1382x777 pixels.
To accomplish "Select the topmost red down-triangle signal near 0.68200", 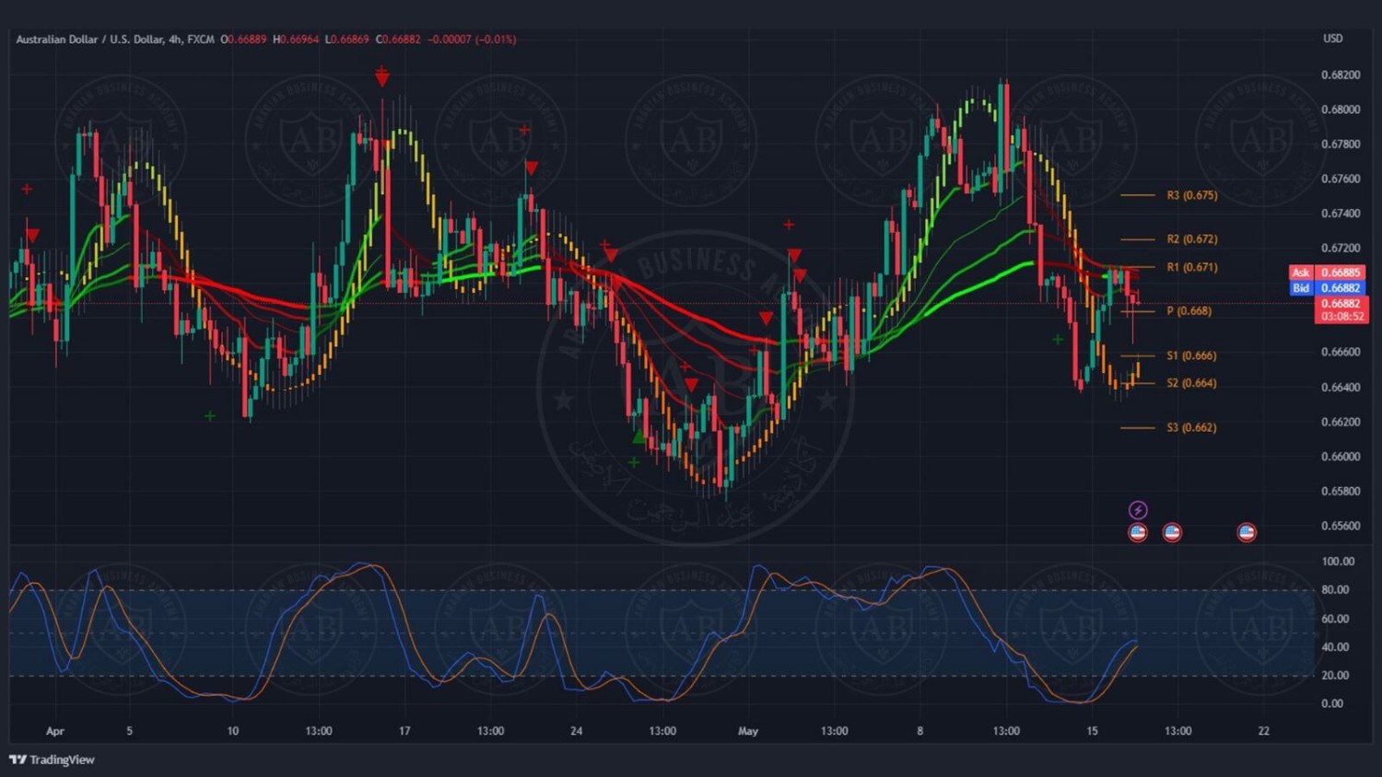I will (381, 79).
